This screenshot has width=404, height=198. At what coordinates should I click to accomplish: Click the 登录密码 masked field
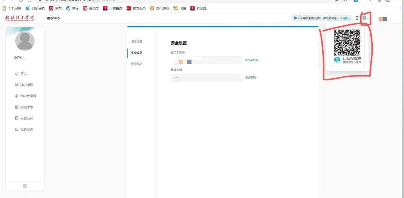pos(206,77)
